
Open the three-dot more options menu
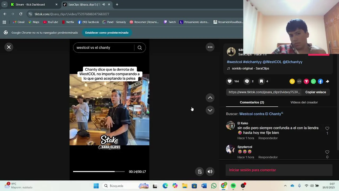210,47
